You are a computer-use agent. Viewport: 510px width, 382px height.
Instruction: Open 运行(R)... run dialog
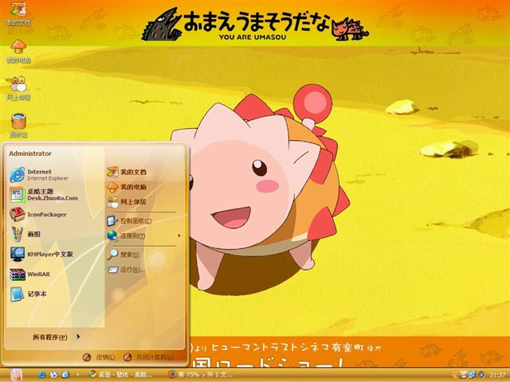point(127,270)
